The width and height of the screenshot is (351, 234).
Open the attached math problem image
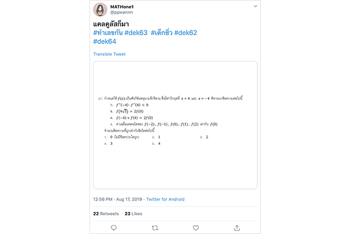coord(175,125)
